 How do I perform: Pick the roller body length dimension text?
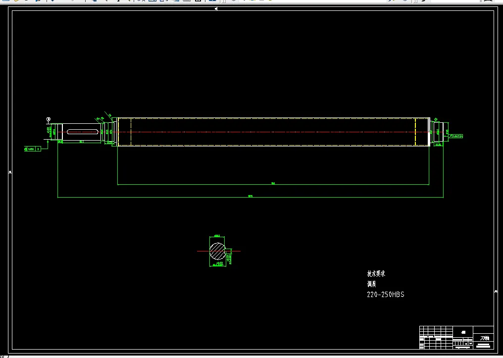point(273,183)
